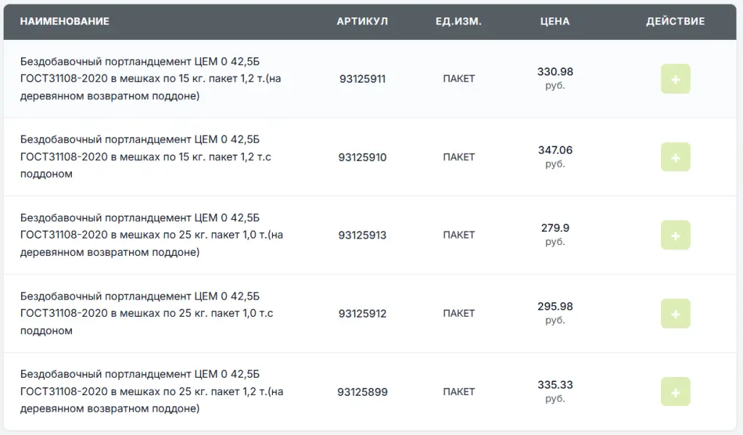Add item 93125911 with plus button
The image size is (743, 435).
(676, 78)
